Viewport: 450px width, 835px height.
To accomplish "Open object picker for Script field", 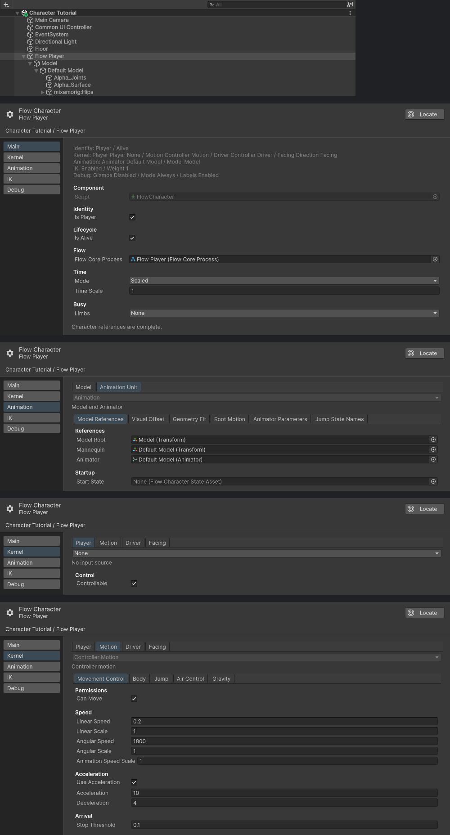I will click(435, 197).
